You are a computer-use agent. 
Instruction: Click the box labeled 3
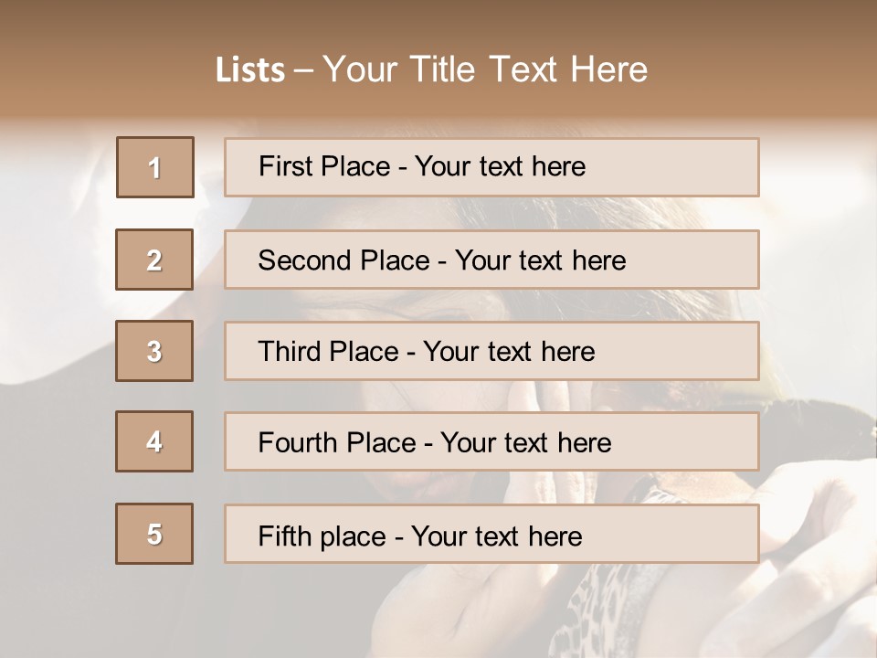(x=154, y=351)
